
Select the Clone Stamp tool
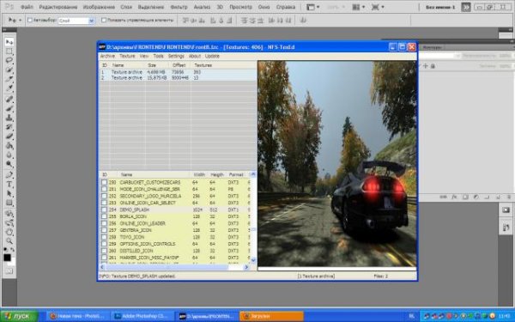(x=9, y=118)
